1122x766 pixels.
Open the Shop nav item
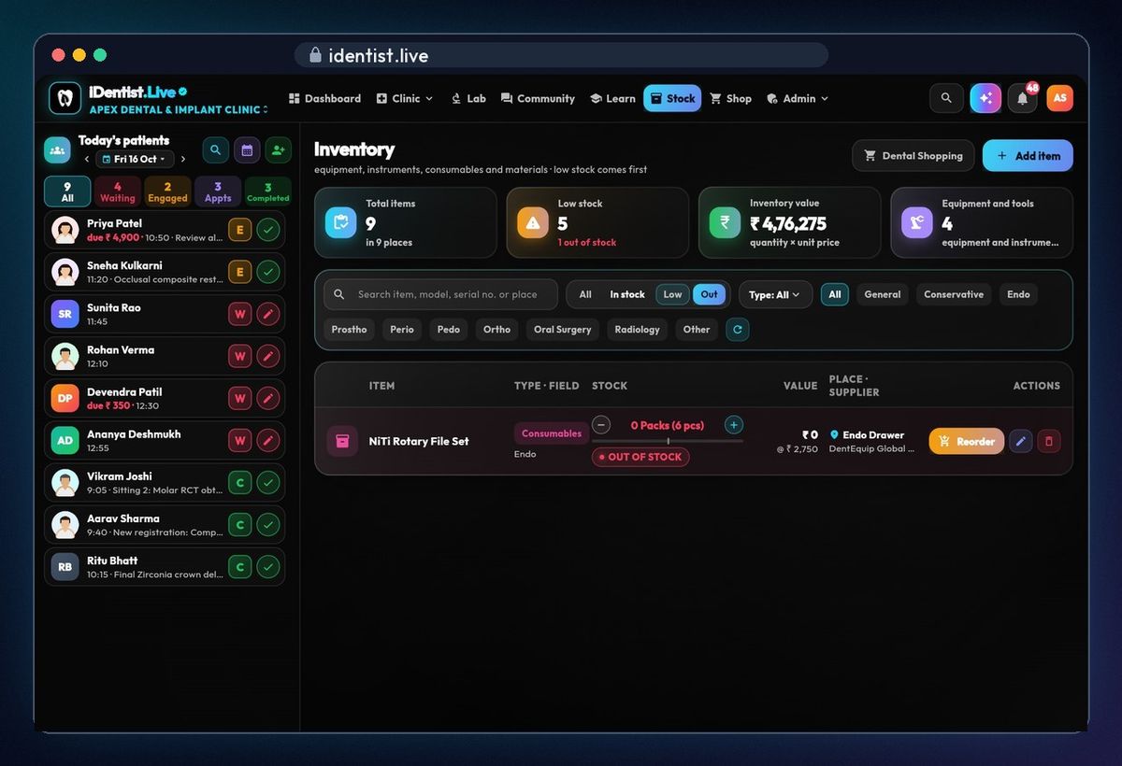point(730,98)
